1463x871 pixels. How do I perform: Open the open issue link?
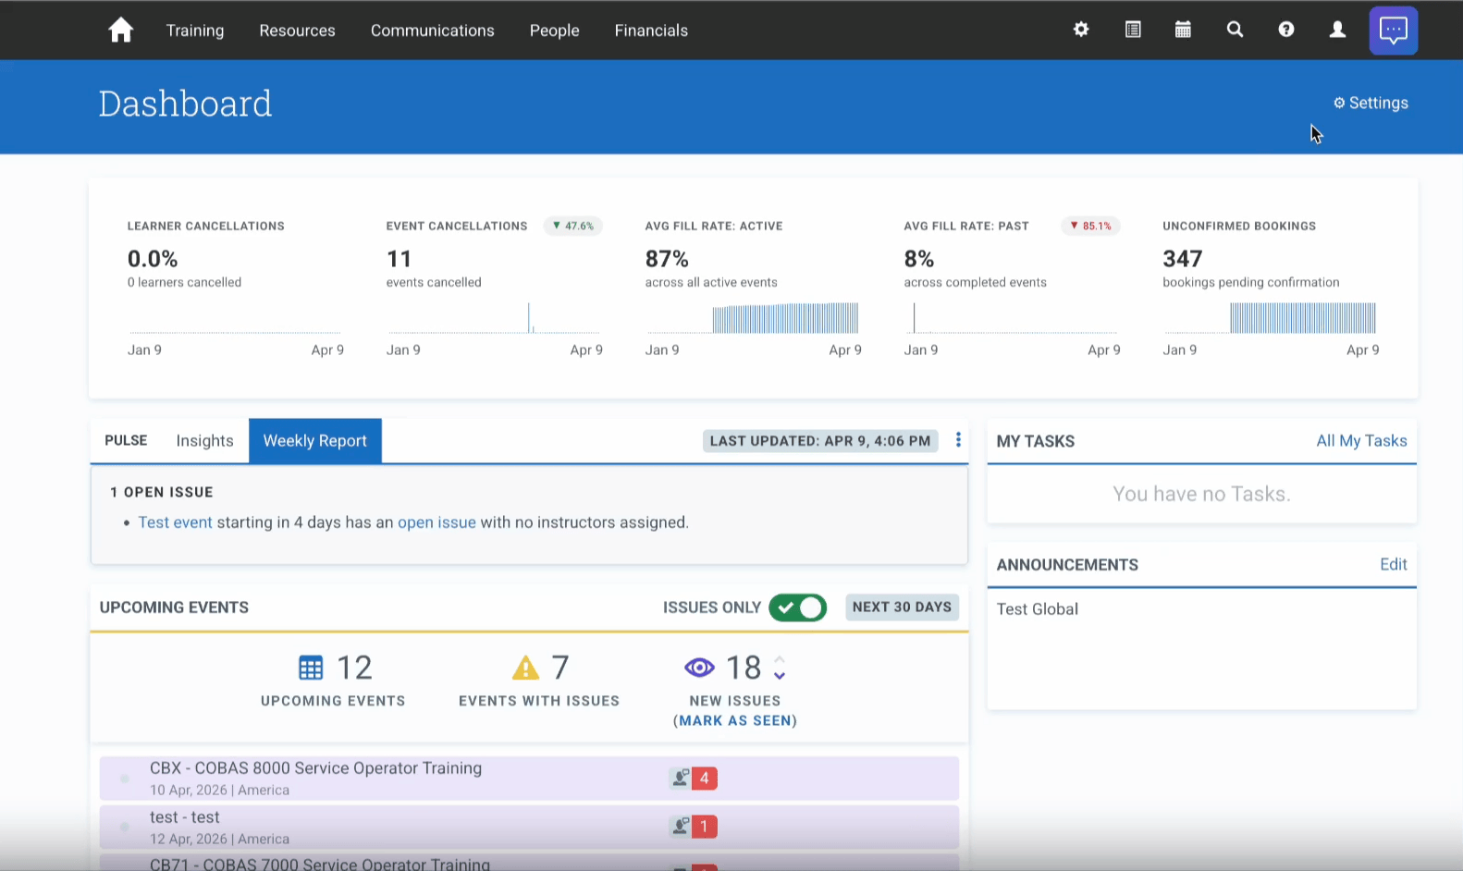click(436, 522)
